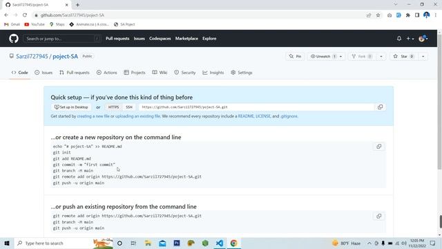
Task: Open the Insights tab
Action: [213, 73]
